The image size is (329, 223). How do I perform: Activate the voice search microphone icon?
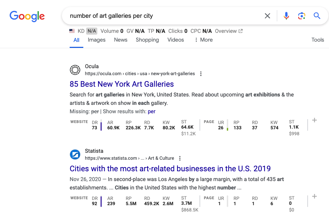(286, 16)
